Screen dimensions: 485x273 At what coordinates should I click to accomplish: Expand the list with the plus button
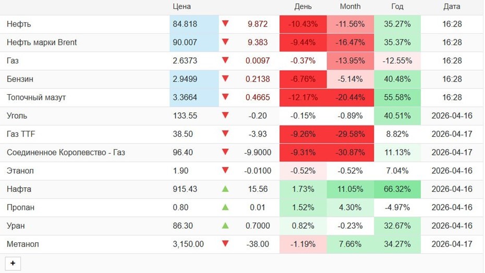pos(13,264)
